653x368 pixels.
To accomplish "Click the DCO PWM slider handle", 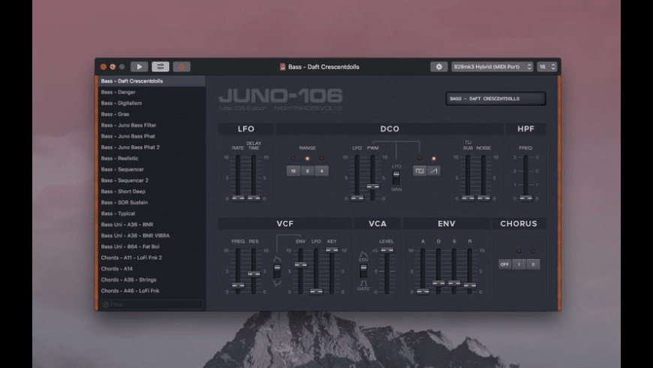I will pos(373,186).
